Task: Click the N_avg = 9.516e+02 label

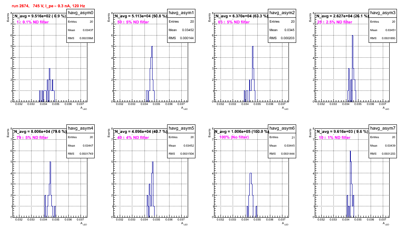Action: tap(40, 16)
